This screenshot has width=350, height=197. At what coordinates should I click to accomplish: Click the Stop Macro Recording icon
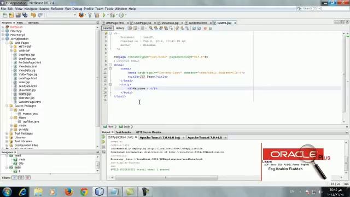tap(210, 28)
